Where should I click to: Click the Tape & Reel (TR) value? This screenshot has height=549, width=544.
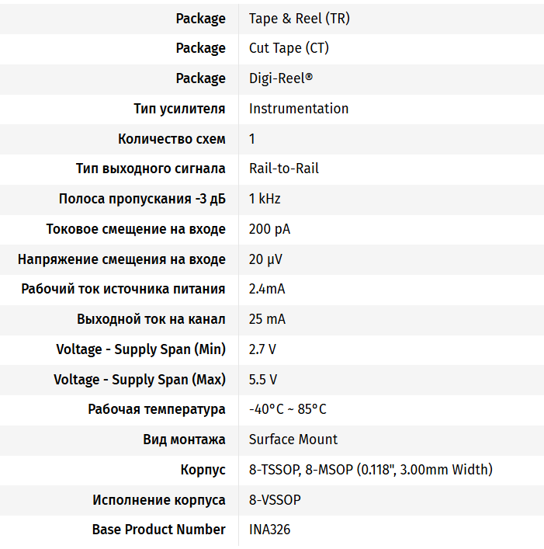(299, 19)
